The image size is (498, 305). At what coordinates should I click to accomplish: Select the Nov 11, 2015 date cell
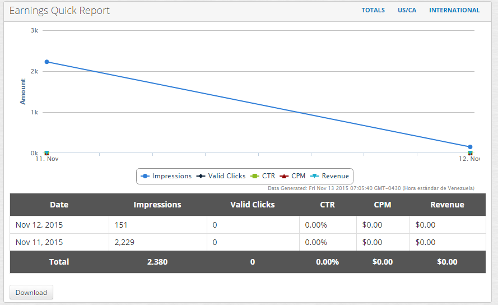39,242
